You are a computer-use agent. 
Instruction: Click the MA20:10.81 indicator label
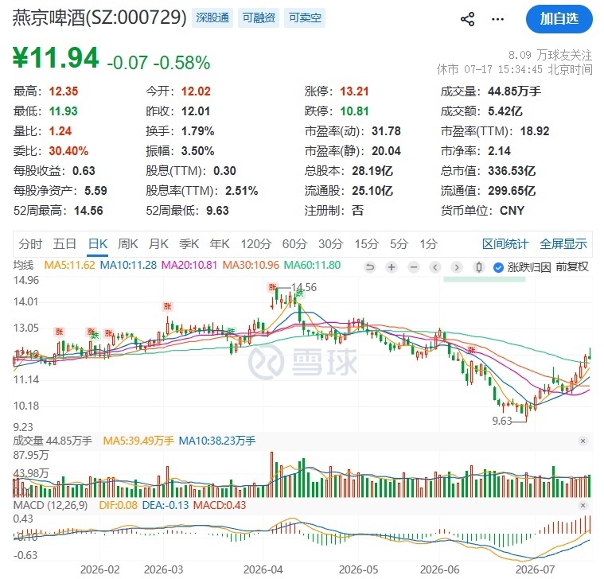tap(189, 265)
